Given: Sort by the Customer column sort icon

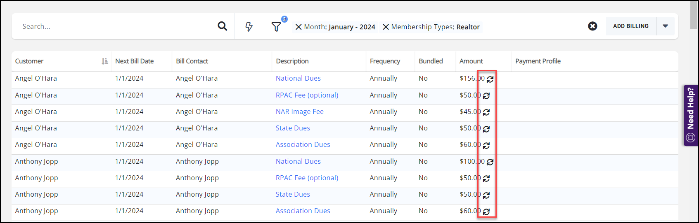Looking at the screenshot, I should point(105,61).
